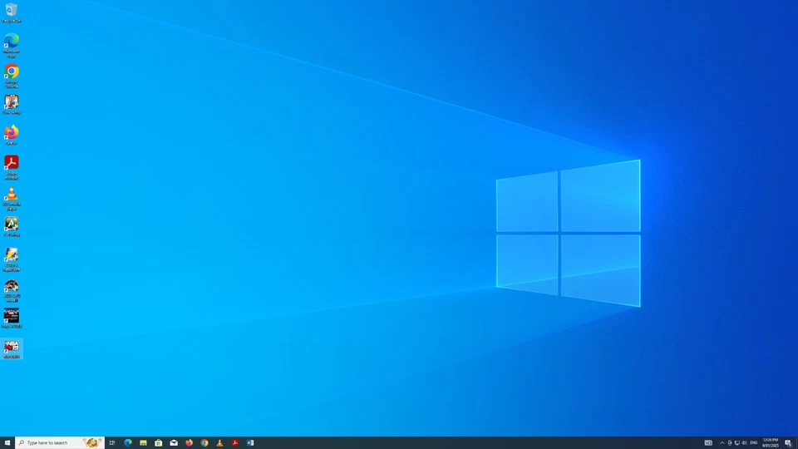798x449 pixels.
Task: Open the Microsoft Edge desktop shortcut
Action: (x=12, y=42)
